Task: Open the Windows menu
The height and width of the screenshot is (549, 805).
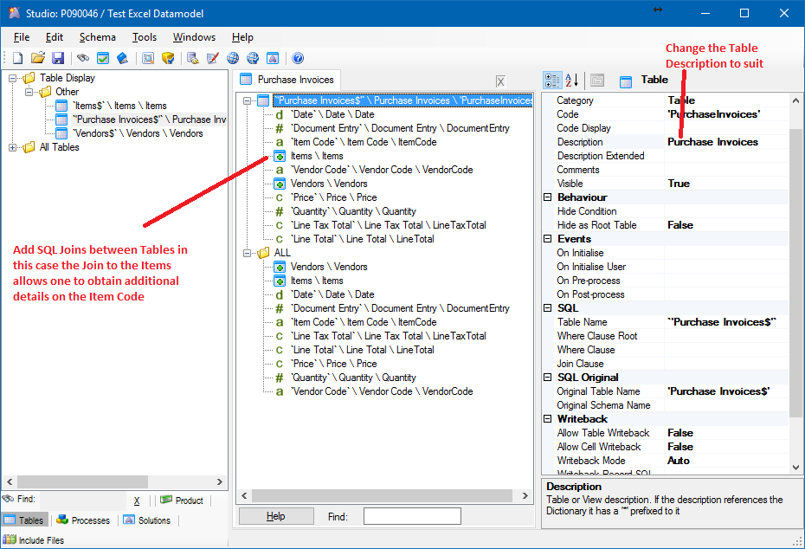Action: (x=194, y=37)
